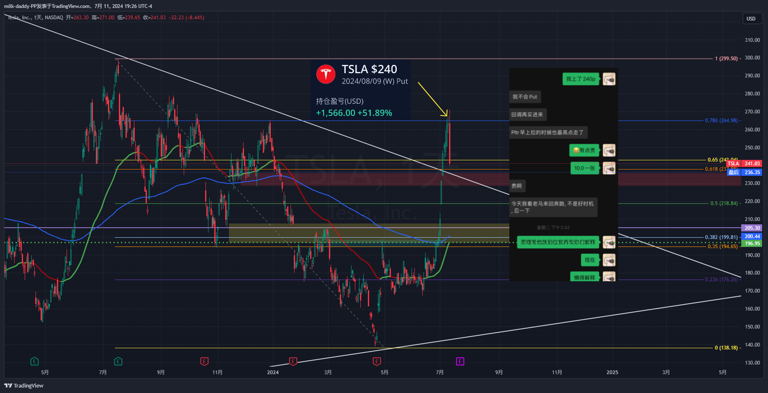Click the purple upcoming earnings E marker
Viewport: 768px width, 393px height.
tap(460, 361)
